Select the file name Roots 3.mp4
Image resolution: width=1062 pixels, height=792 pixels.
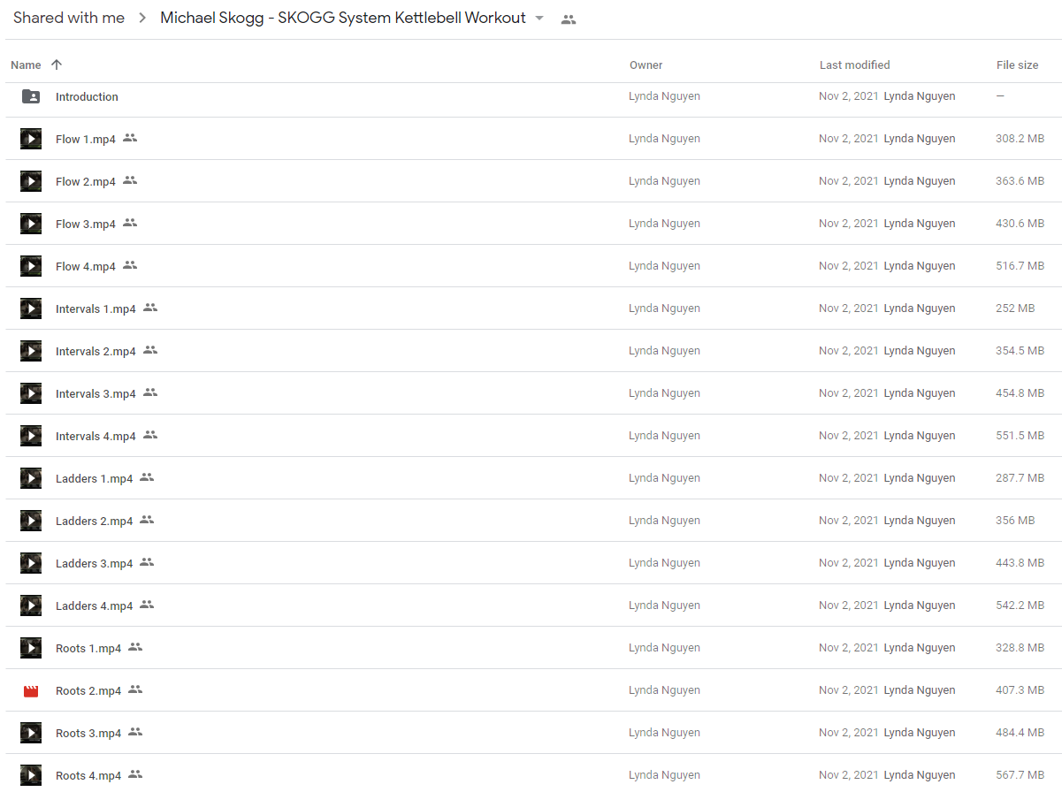88,734
